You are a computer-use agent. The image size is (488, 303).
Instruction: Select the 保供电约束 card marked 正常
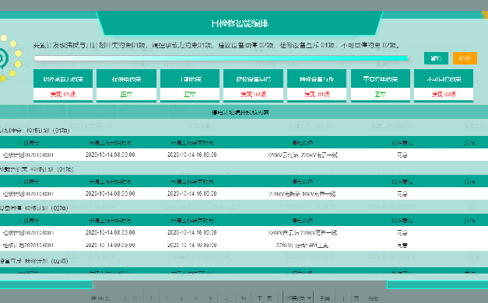pyautogui.click(x=126, y=85)
